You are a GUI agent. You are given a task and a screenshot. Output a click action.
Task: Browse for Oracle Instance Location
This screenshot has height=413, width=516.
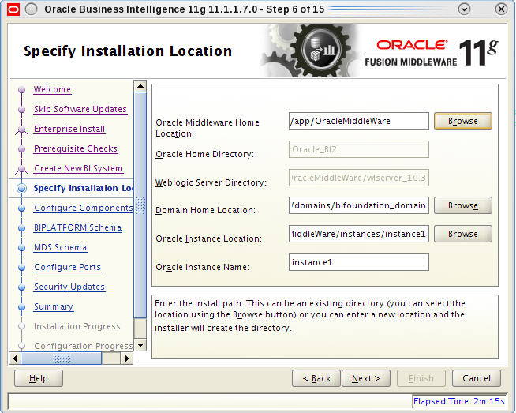pyautogui.click(x=462, y=234)
